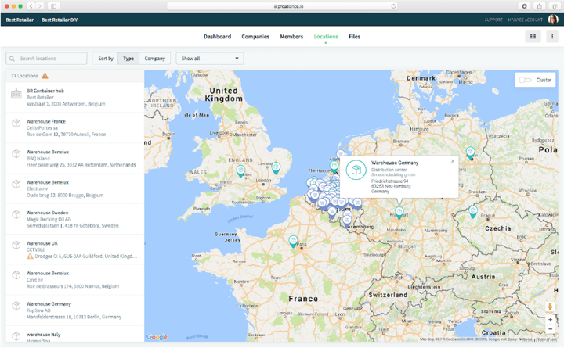
Task: Open the vertical dots options menu
Action: pos(552,37)
